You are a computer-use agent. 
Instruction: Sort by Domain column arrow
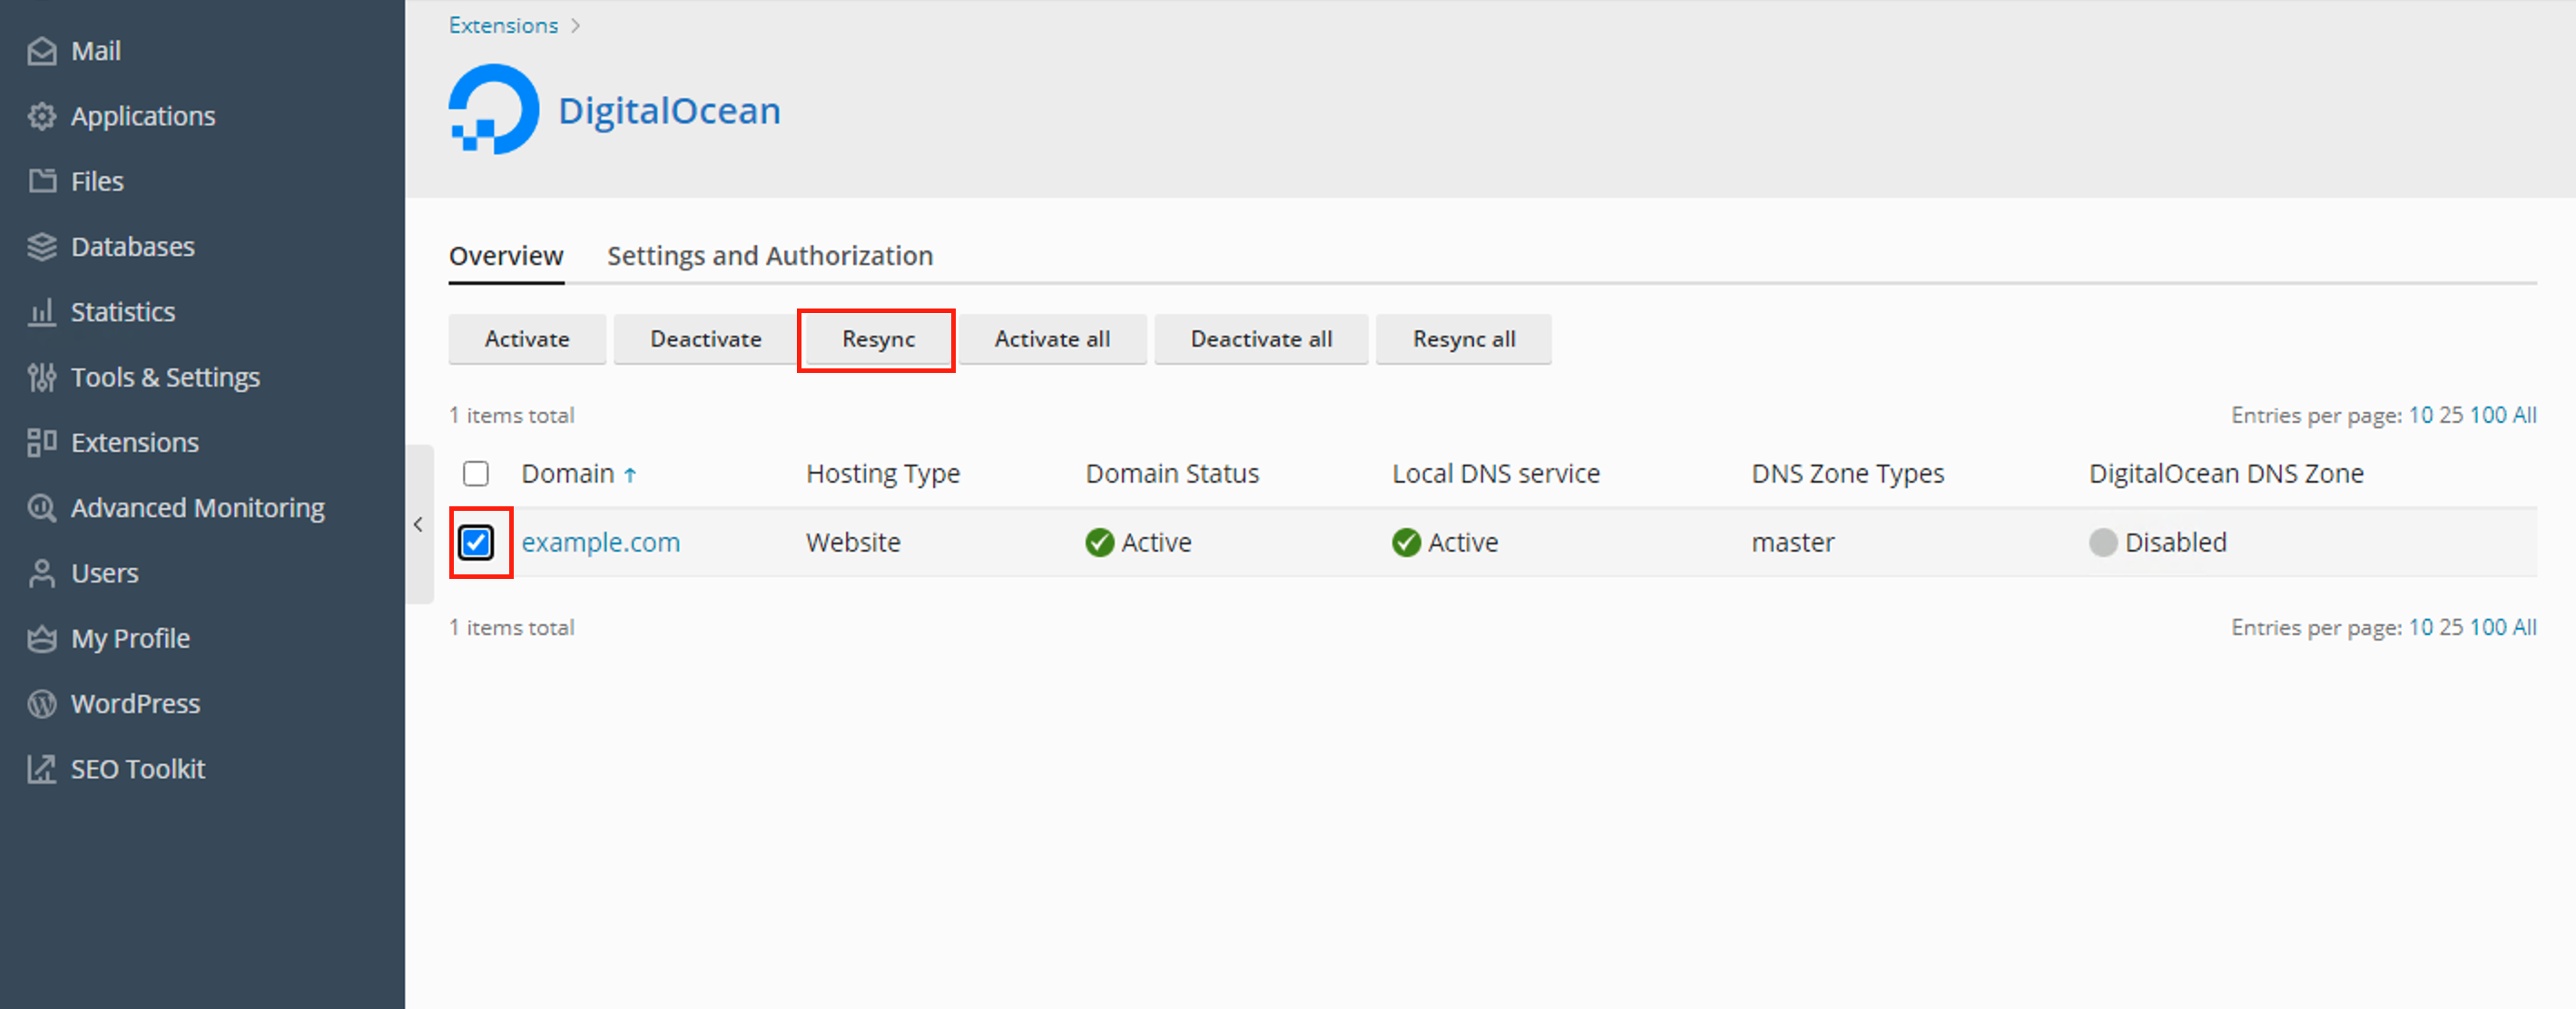630,475
